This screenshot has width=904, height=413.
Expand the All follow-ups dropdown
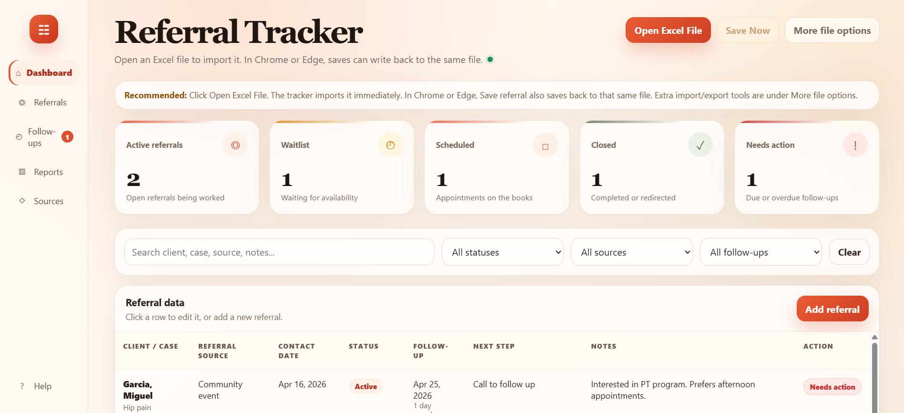(x=761, y=252)
